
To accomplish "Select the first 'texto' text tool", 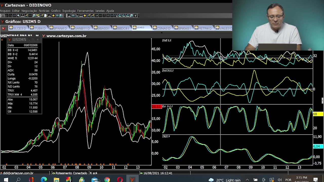I will (x=23, y=16).
